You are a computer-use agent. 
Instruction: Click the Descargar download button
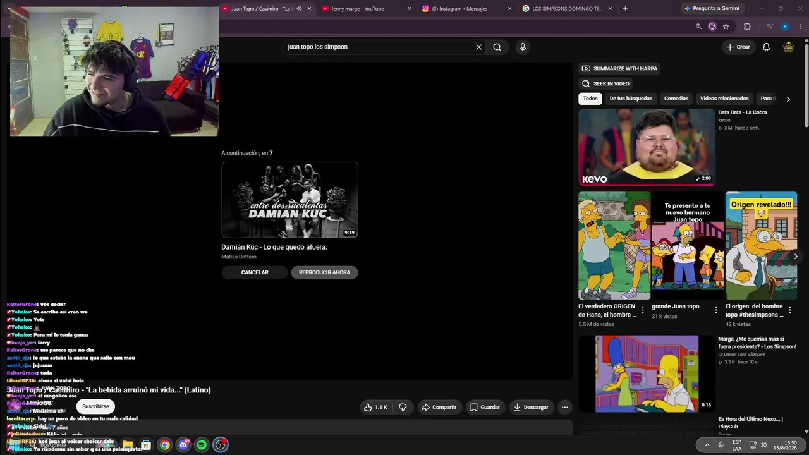point(531,408)
